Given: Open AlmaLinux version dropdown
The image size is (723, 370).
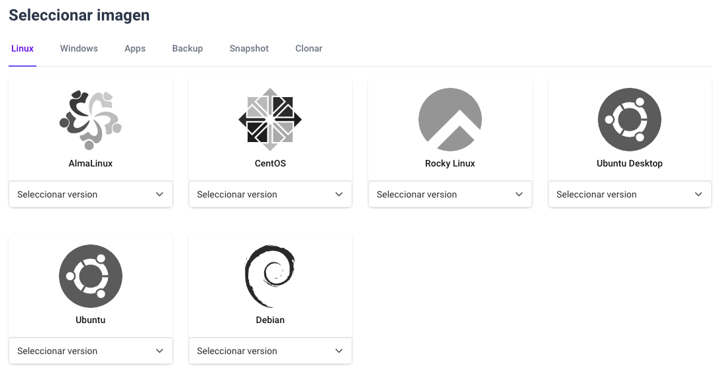Looking at the screenshot, I should coord(91,194).
